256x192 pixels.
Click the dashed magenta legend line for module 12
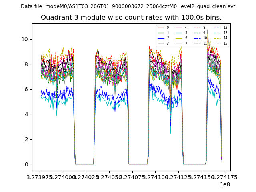pos(217,28)
